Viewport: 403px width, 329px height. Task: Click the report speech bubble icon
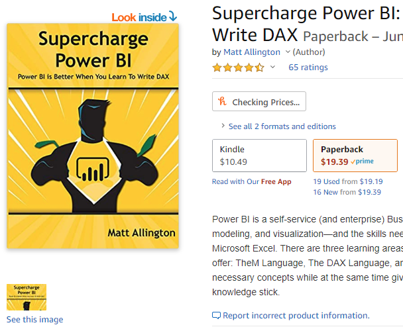coord(216,316)
